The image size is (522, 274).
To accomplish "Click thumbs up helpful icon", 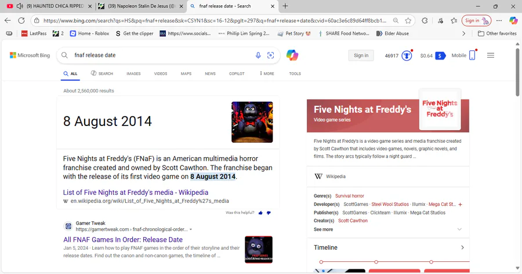I will coord(260,213).
